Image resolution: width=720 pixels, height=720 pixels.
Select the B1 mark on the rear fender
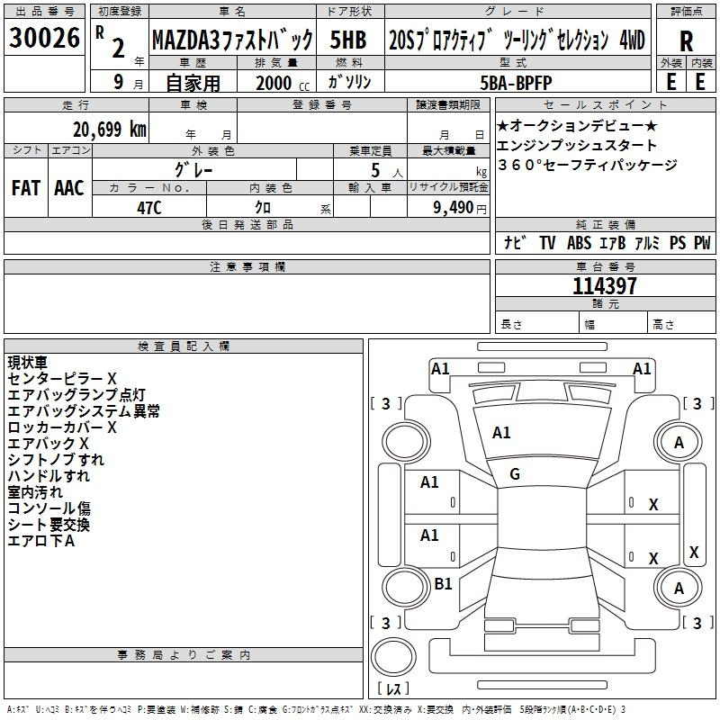443,584
